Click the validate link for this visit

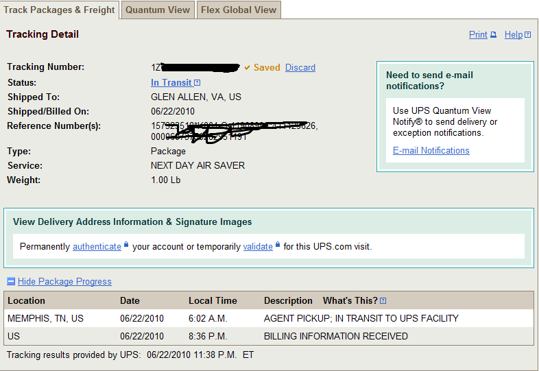click(258, 246)
